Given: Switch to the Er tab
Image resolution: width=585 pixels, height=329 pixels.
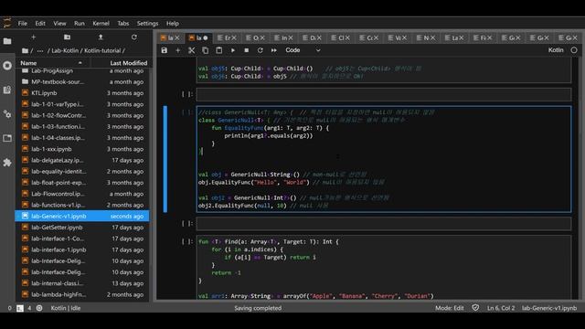Looking at the screenshot, I should [x=227, y=37].
